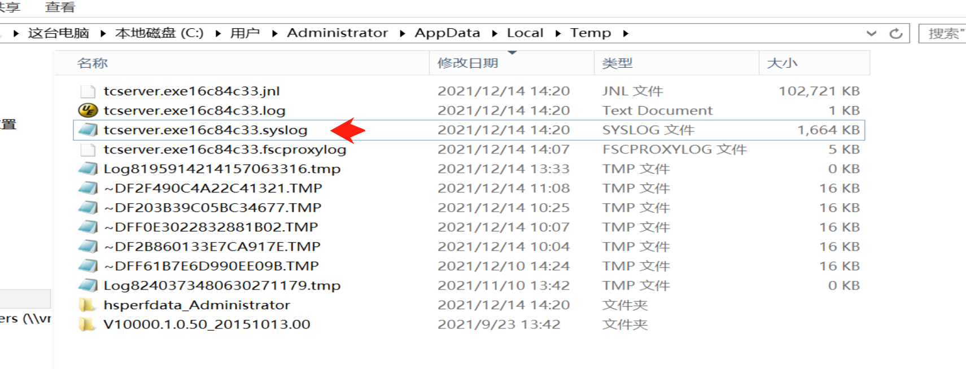
Task: Expand the arrow after AppData in breadcrumb
Action: [495, 33]
